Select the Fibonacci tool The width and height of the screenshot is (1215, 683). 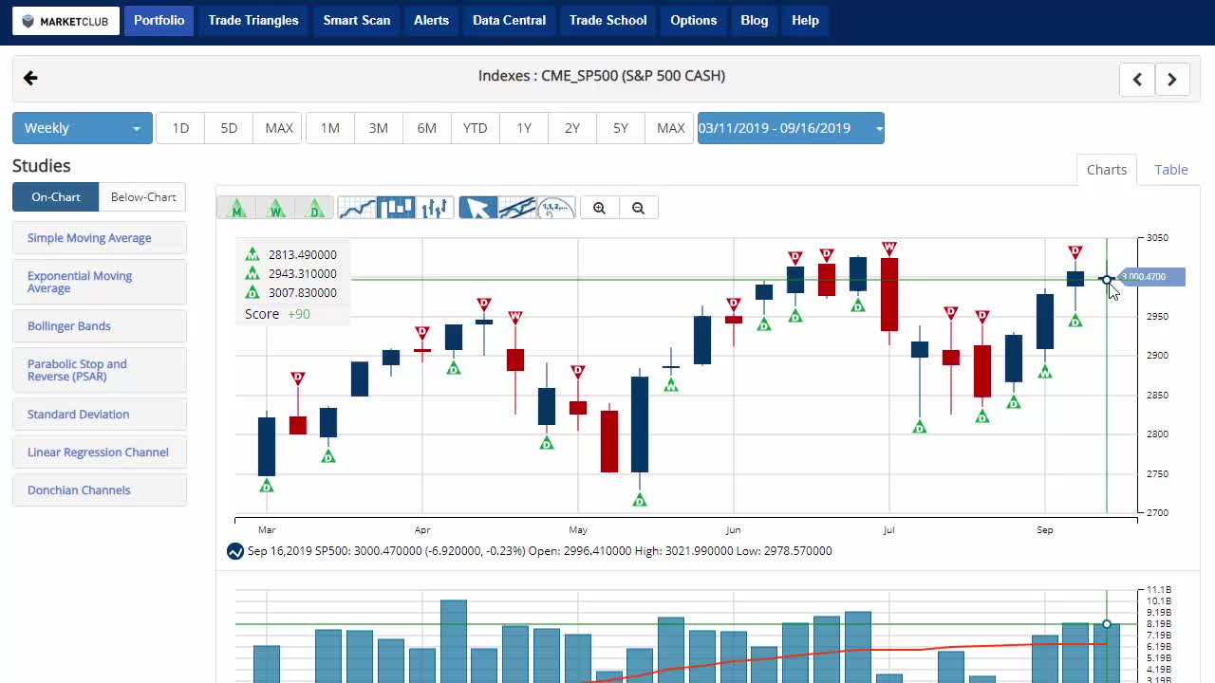555,208
